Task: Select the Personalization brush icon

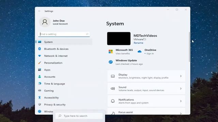Action: 40,63
